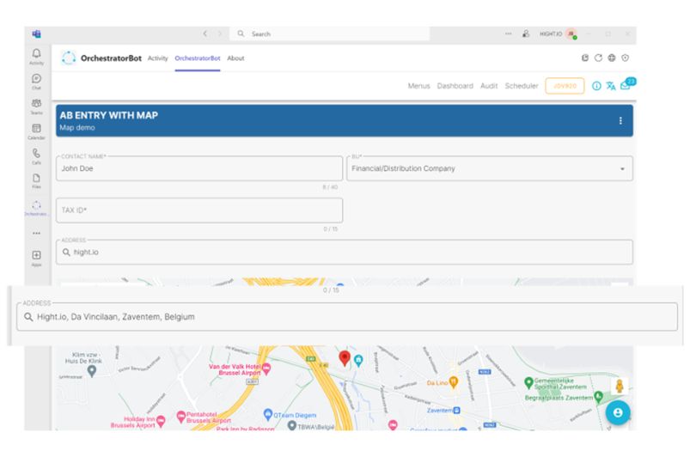
Task: Open the title bar settings-and-more ellipsis
Action: click(508, 34)
